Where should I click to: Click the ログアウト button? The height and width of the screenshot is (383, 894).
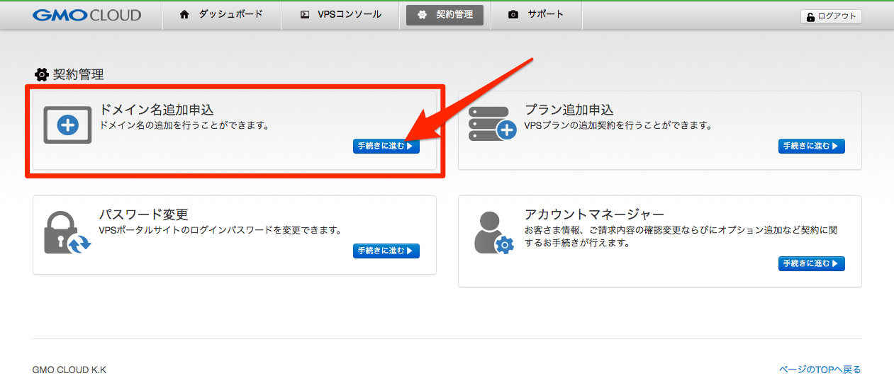pos(831,16)
